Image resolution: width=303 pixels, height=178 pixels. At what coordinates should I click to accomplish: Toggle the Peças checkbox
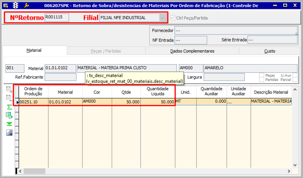click(261, 75)
